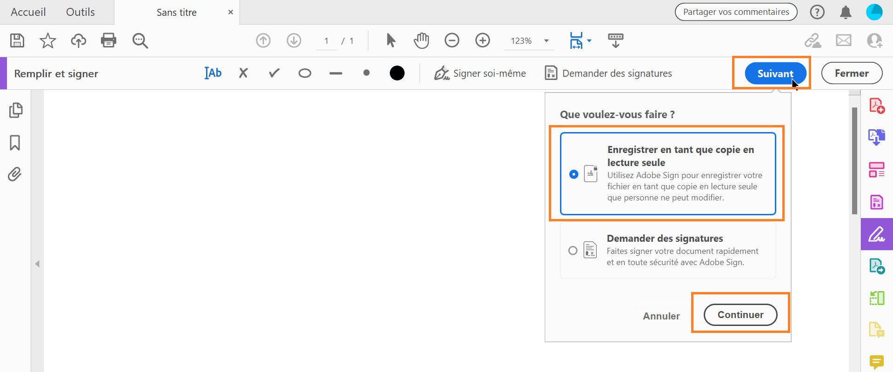Viewport: 893px width, 372px height.
Task: Zoom in with the plus circle
Action: 483,40
